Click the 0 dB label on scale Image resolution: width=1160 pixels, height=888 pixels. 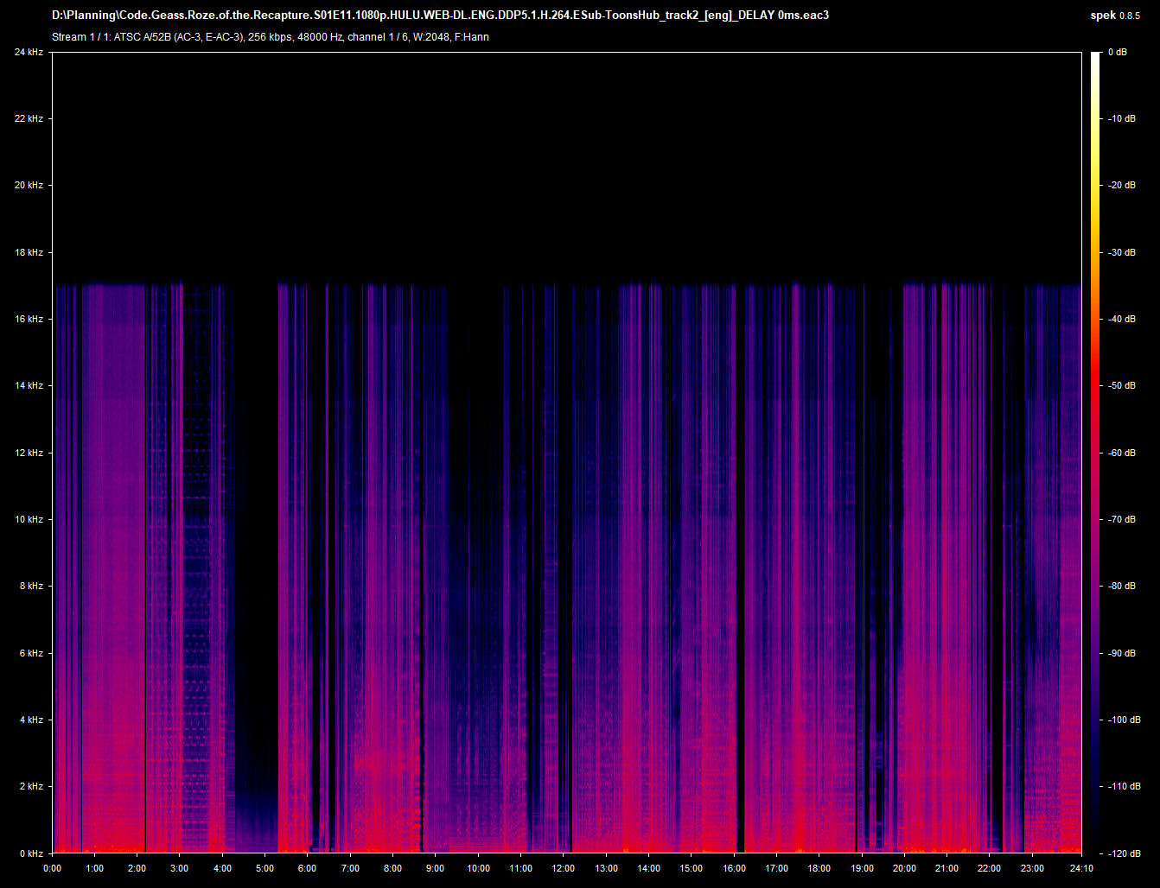(x=1118, y=52)
